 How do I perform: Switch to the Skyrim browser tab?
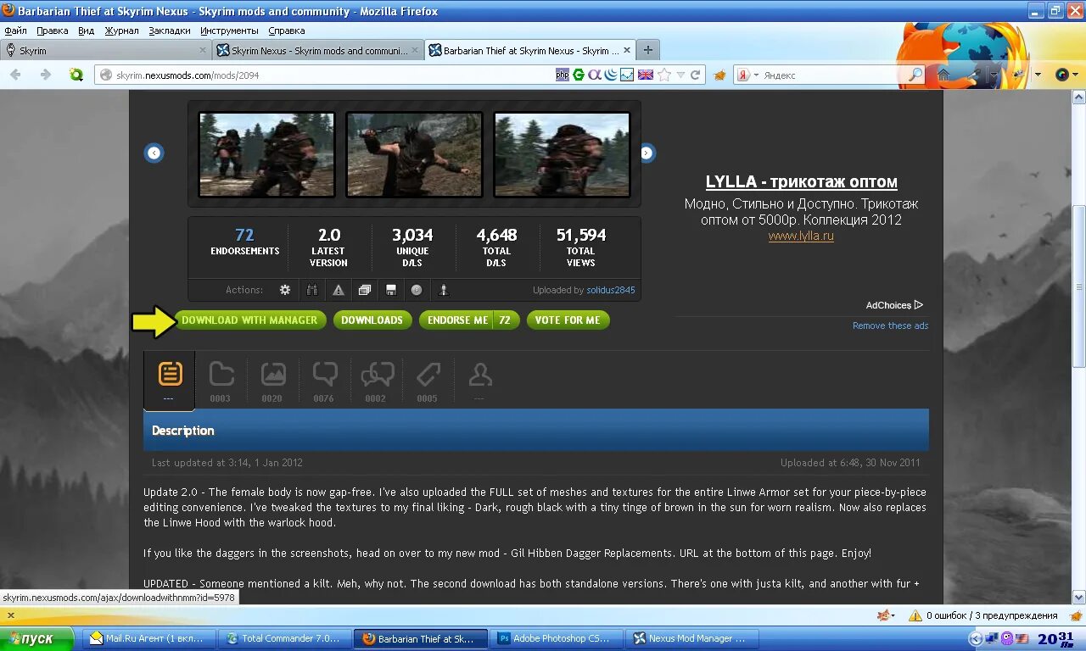pos(105,50)
